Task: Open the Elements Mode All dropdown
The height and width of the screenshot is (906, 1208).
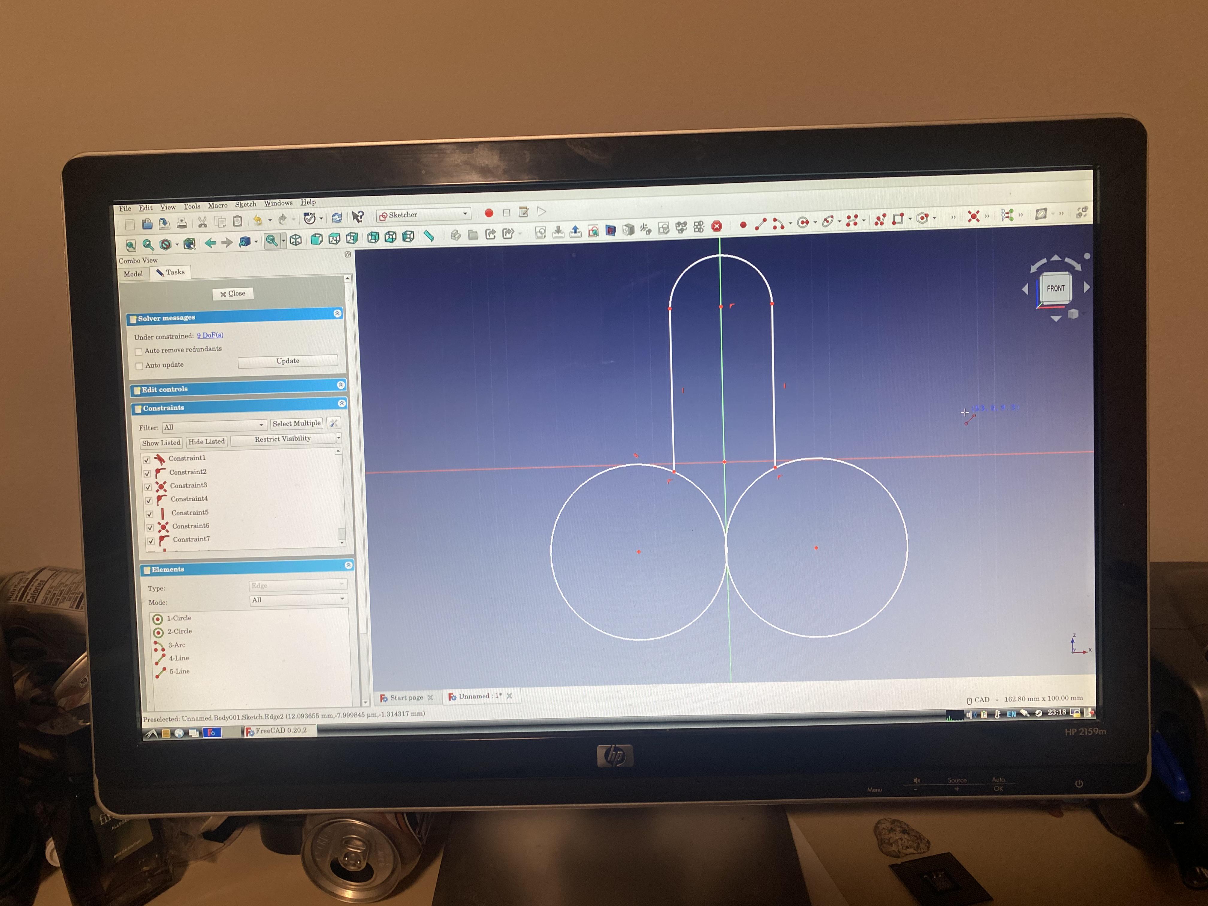Action: coord(299,600)
